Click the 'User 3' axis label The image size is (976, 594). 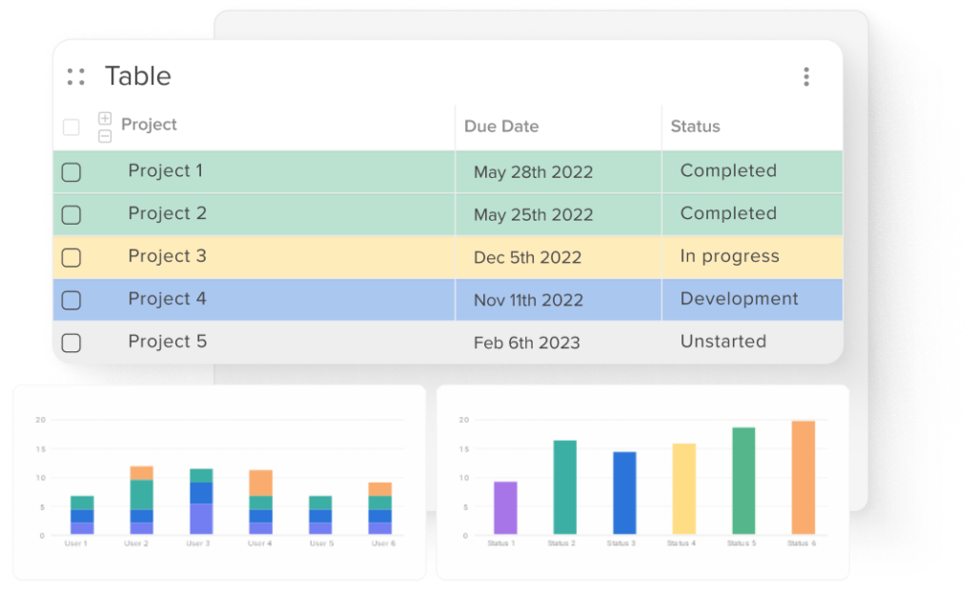[198, 544]
